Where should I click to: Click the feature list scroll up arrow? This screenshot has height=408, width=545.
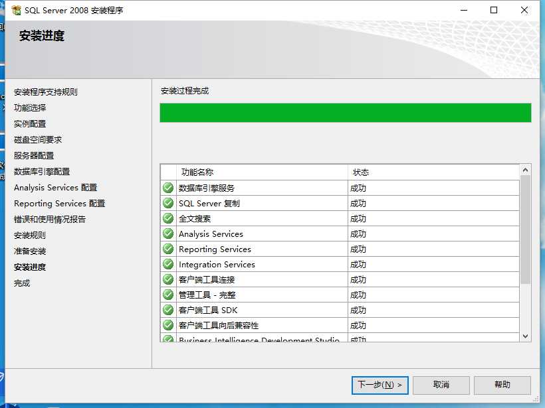[526, 170]
